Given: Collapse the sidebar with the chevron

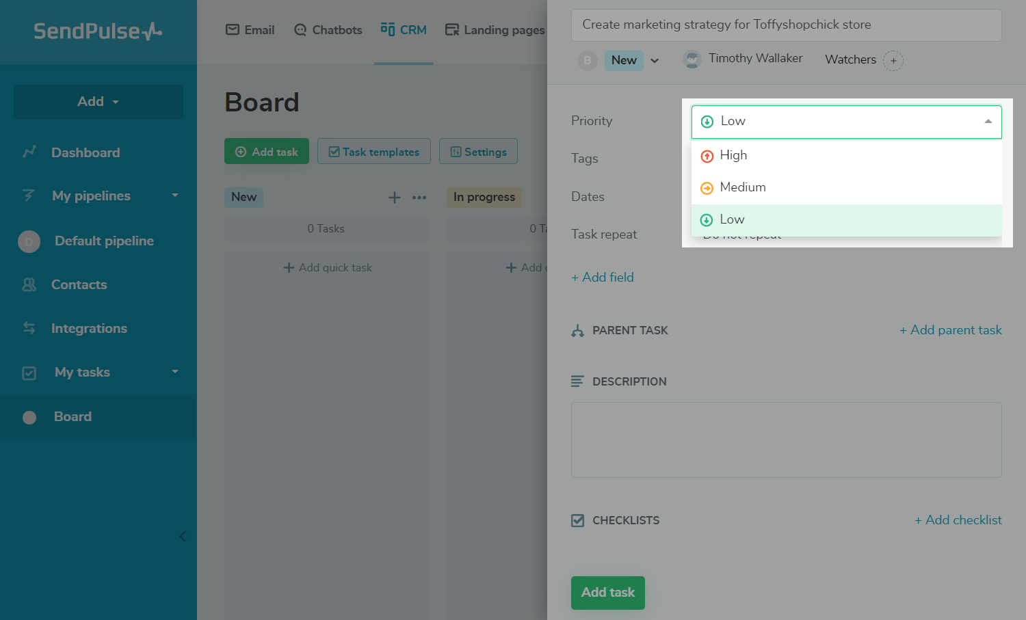Looking at the screenshot, I should (183, 536).
